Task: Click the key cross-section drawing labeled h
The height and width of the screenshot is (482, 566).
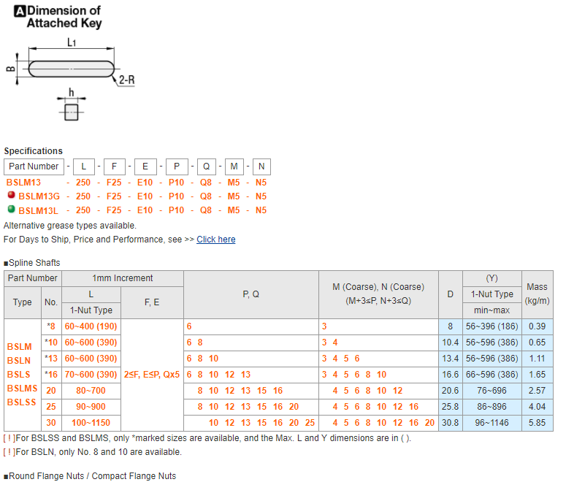Action: pos(72,112)
